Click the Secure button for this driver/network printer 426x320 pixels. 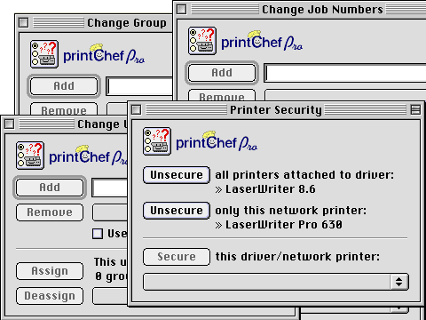177,257
